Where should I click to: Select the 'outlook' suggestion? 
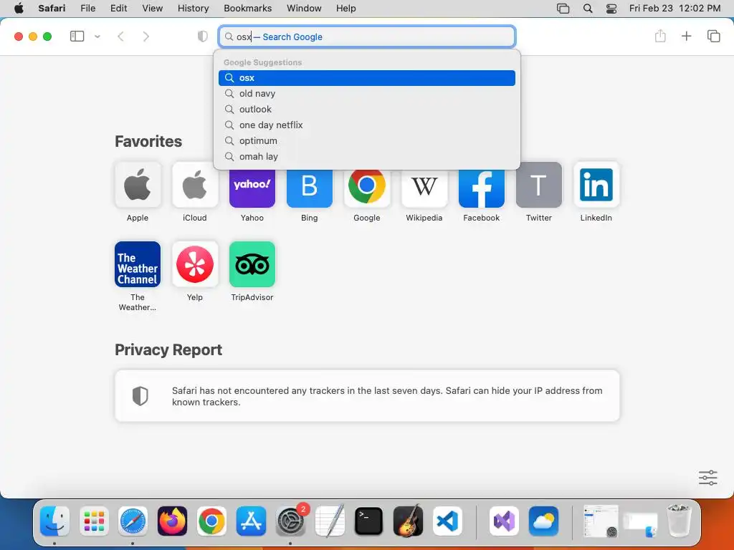[x=367, y=110]
